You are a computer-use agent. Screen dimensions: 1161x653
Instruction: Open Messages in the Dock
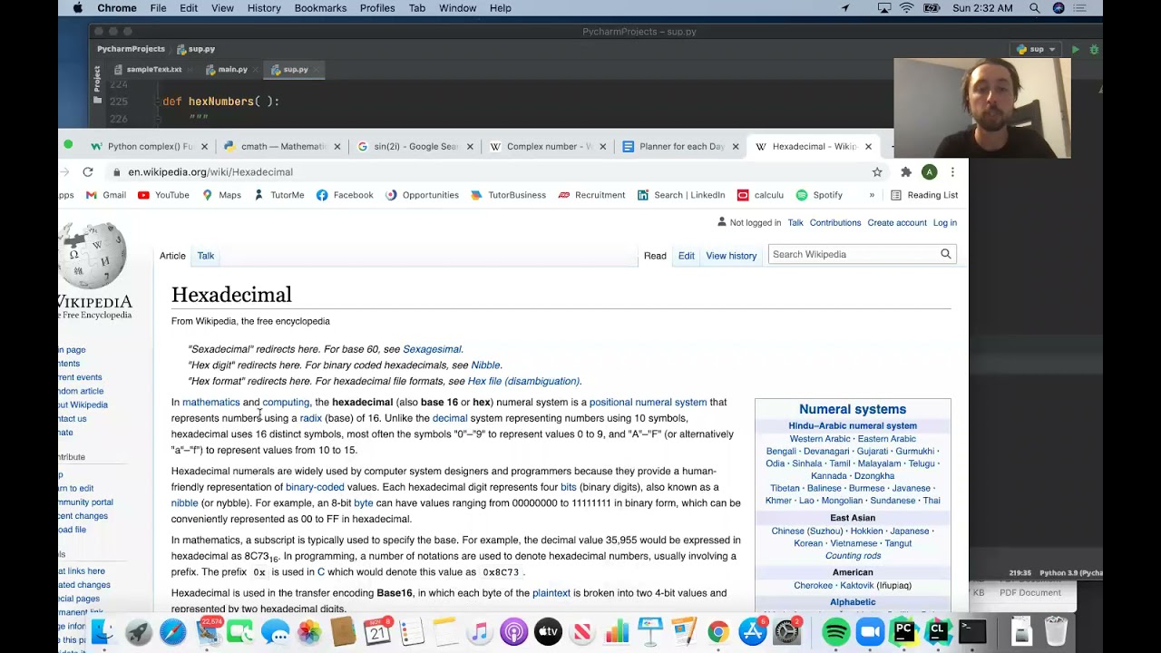point(275,631)
